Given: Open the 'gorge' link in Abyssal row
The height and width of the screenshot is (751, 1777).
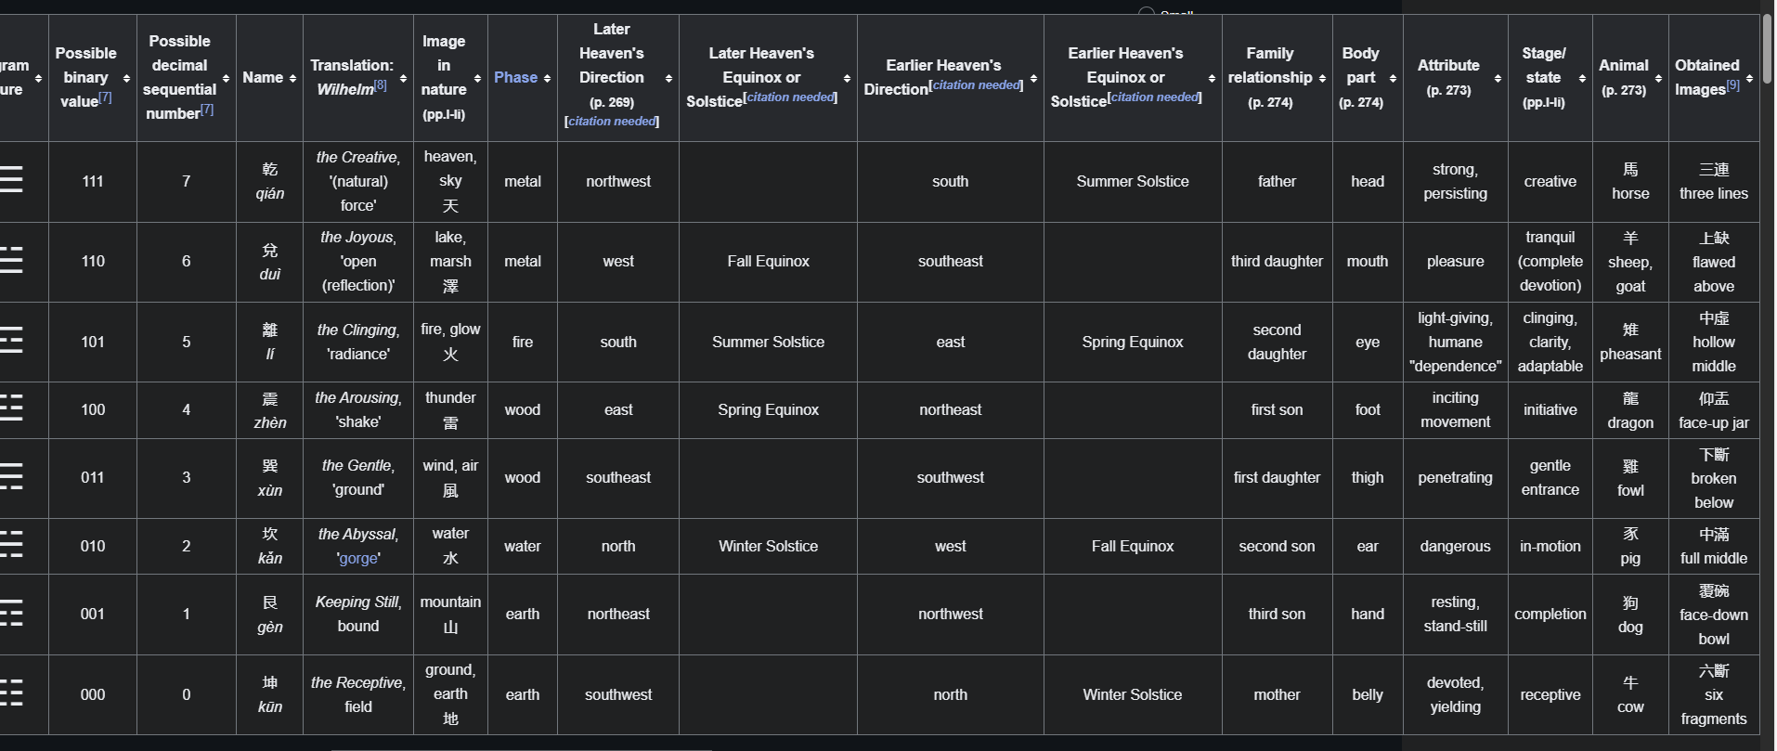Looking at the screenshot, I should (x=358, y=558).
